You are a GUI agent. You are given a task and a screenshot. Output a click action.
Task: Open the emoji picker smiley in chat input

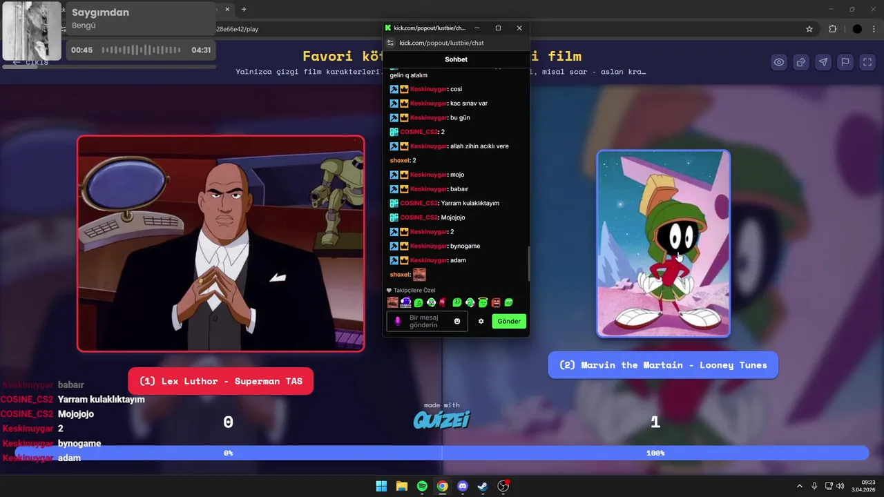[x=457, y=321]
